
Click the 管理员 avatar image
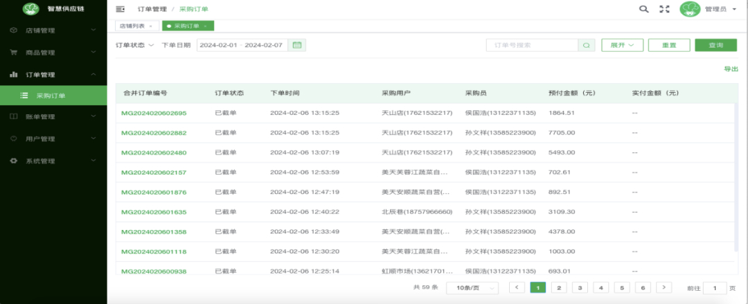click(690, 9)
